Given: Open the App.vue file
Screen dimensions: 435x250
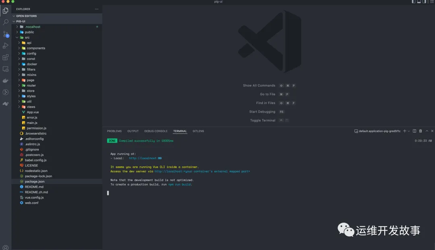Looking at the screenshot, I should pyautogui.click(x=57, y=112).
